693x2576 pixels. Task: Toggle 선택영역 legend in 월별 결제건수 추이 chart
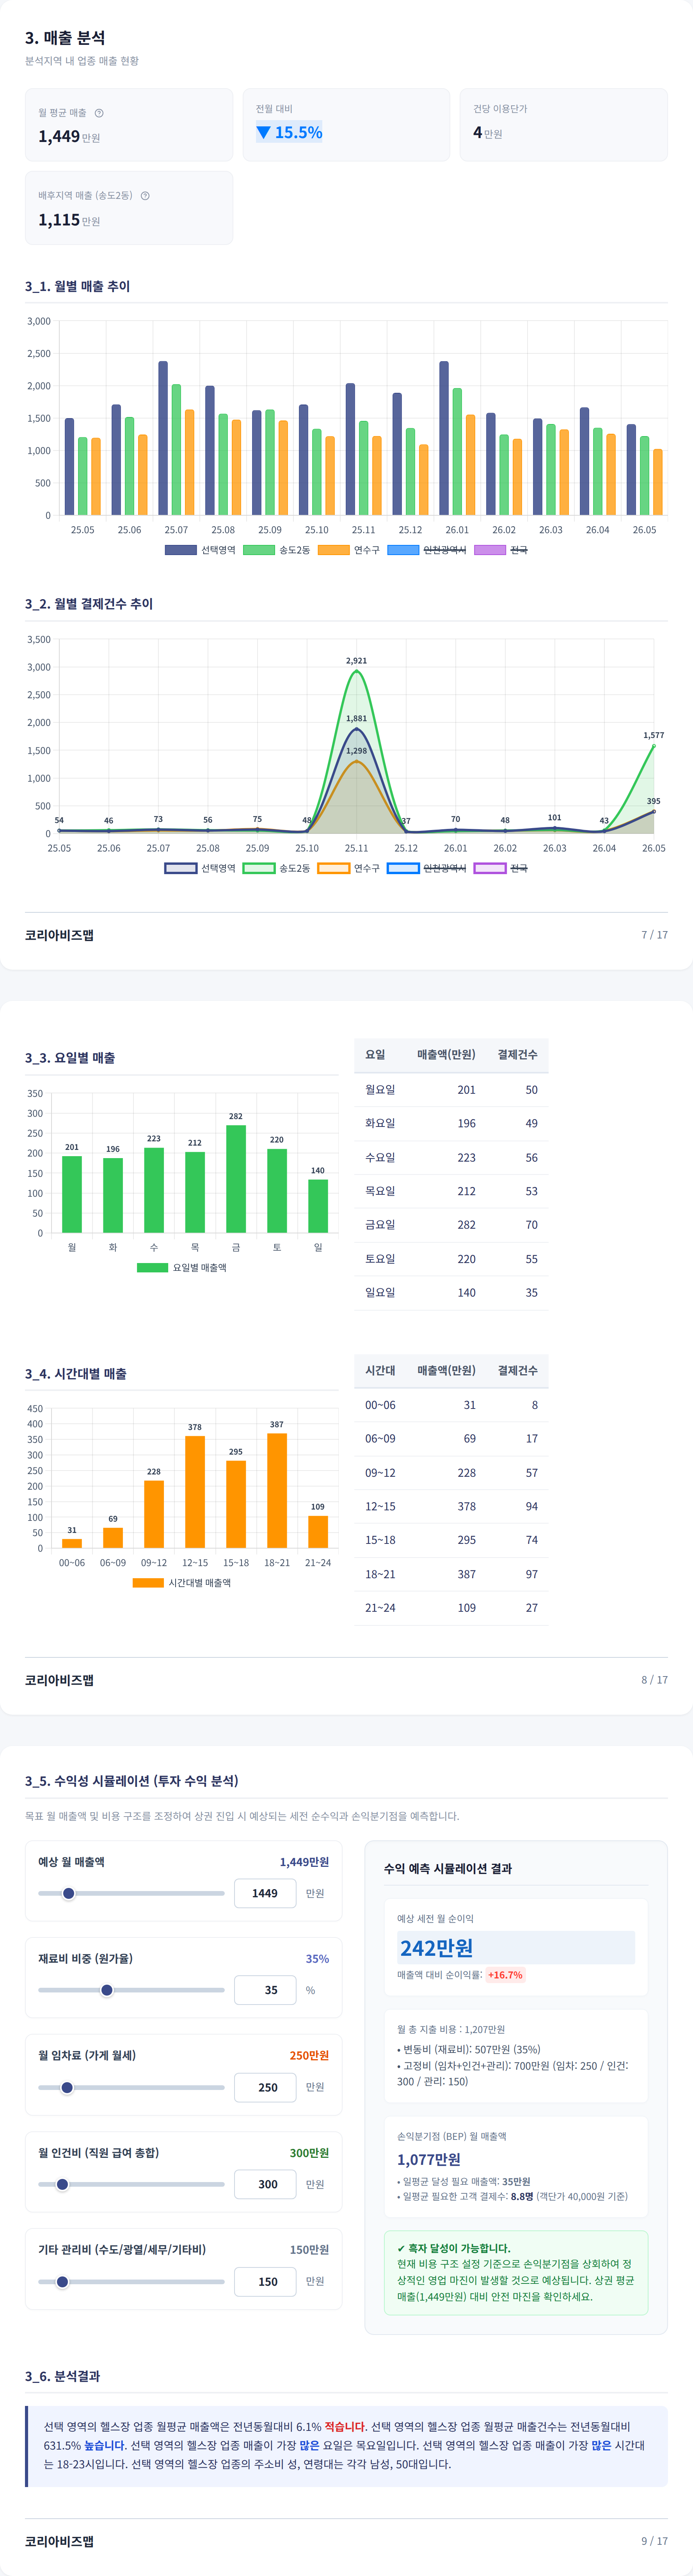(200, 868)
